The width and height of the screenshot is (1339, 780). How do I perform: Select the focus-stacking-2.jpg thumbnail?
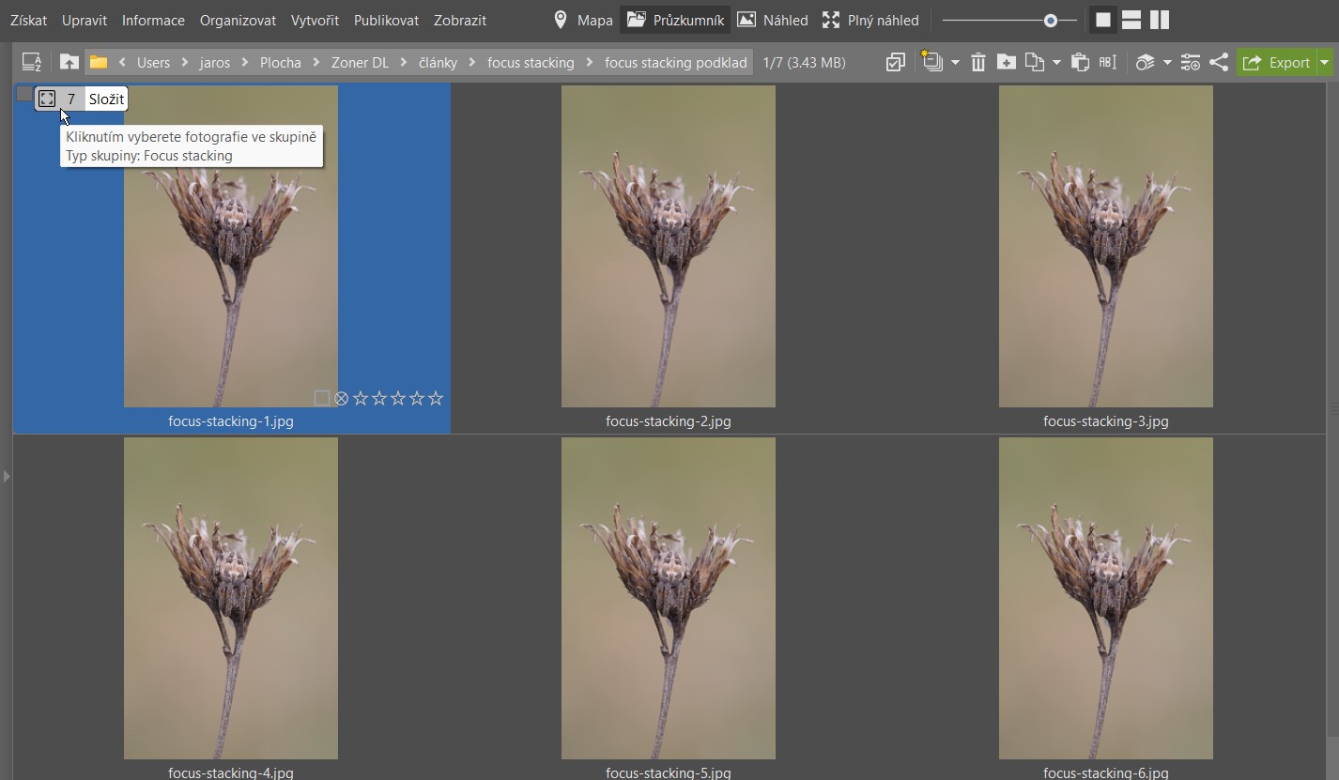(x=669, y=247)
